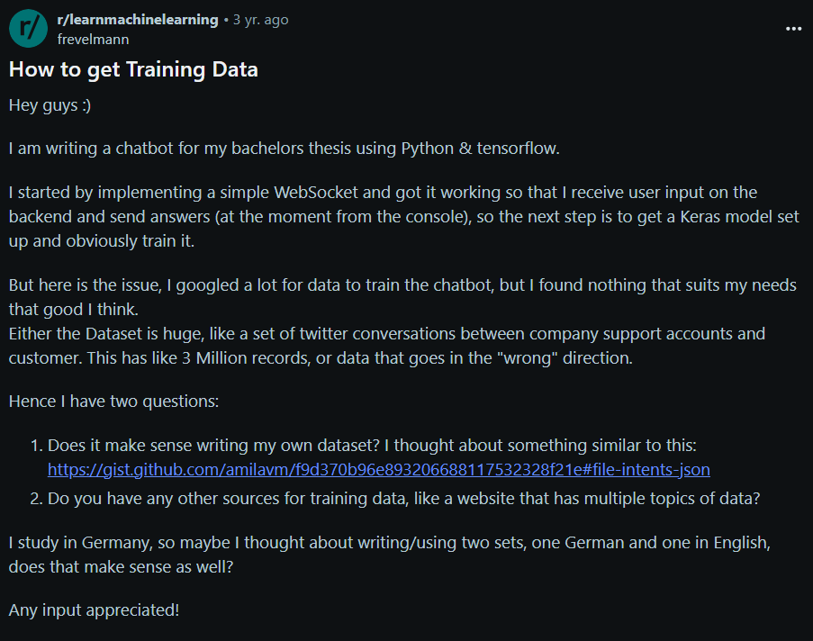This screenshot has width=813, height=641.
Task: Click the 'Either the Dataset is huge' line
Action: click(387, 333)
